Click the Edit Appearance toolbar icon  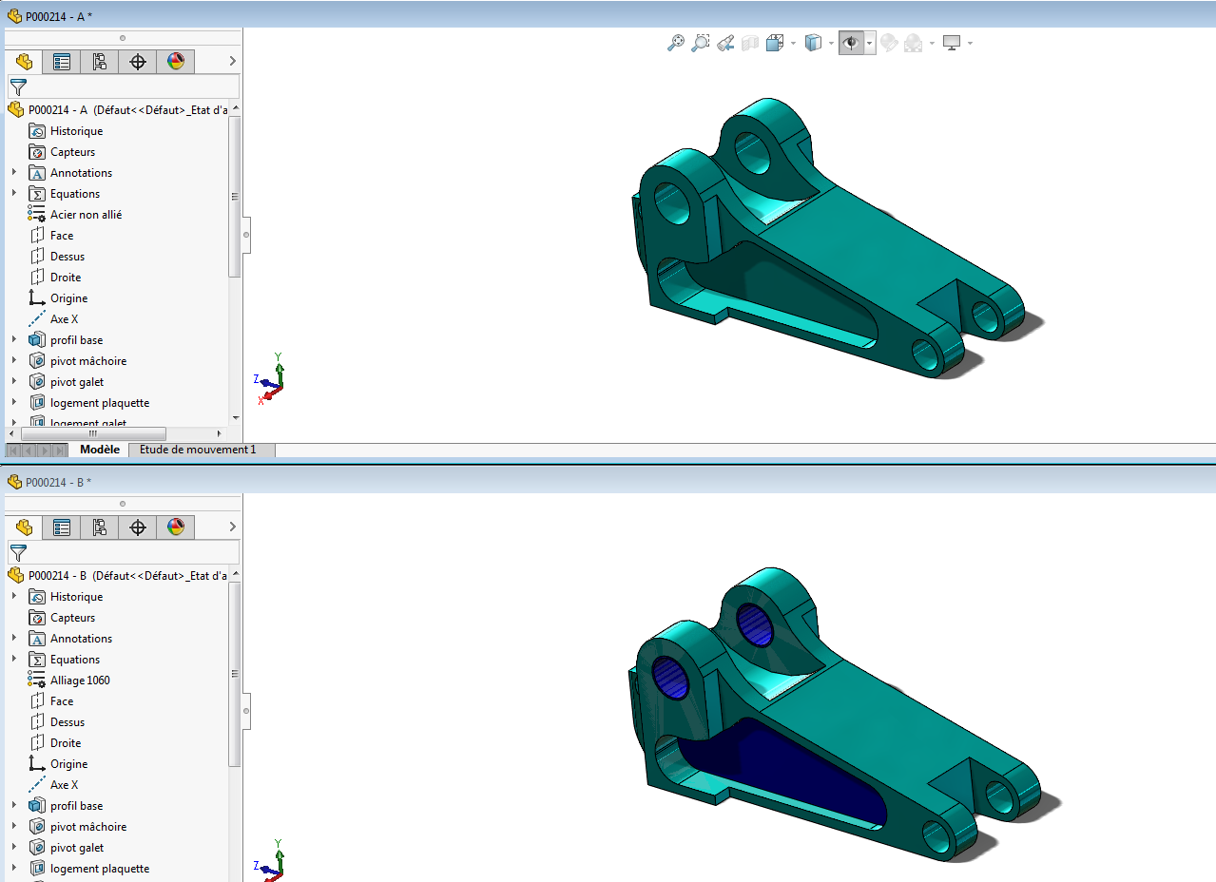pyautogui.click(x=889, y=43)
